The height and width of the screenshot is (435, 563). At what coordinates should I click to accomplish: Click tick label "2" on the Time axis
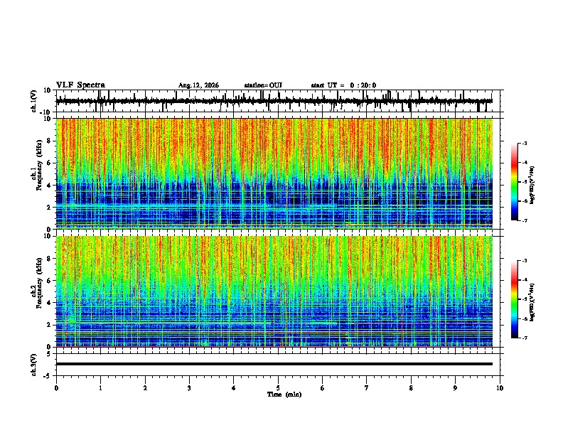(x=145, y=388)
